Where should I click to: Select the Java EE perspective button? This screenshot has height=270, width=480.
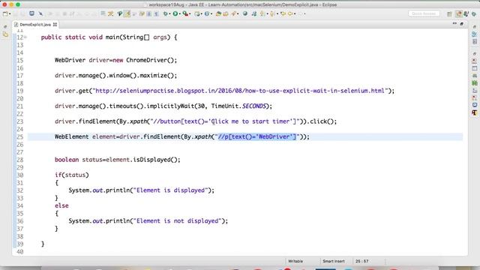458,14
